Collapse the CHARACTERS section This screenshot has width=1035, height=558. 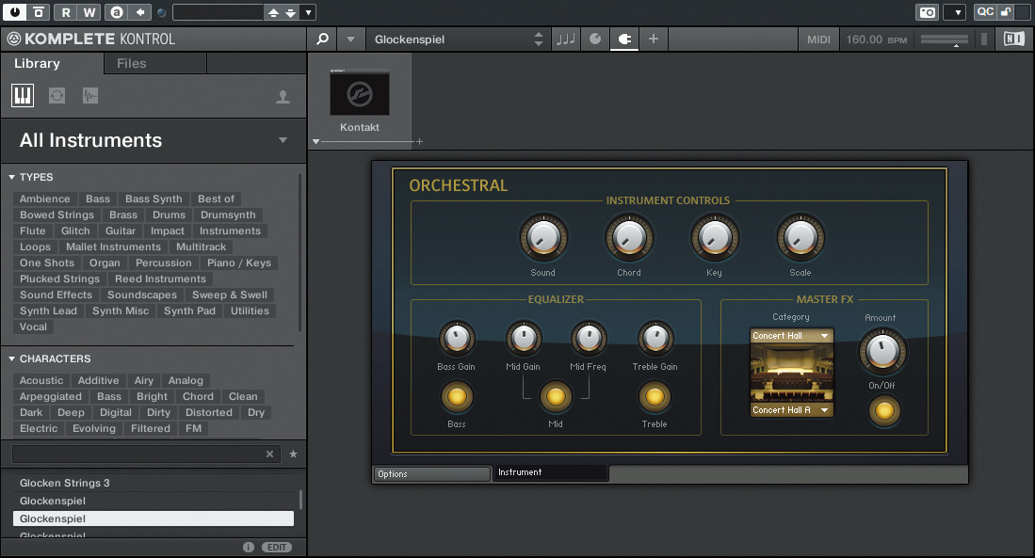pos(12,359)
